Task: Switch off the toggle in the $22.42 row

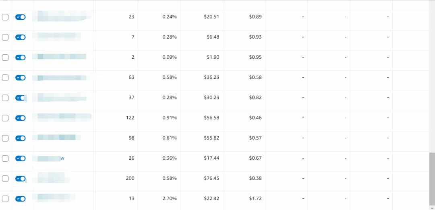Action: [x=21, y=199]
